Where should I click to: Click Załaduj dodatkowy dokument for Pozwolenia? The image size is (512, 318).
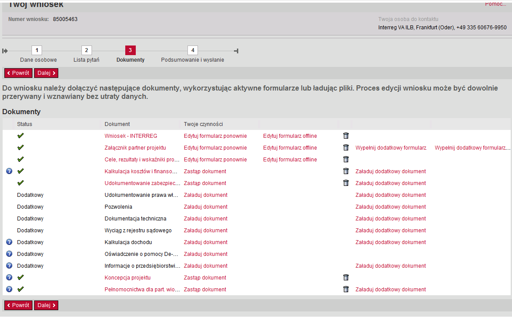pos(391,206)
